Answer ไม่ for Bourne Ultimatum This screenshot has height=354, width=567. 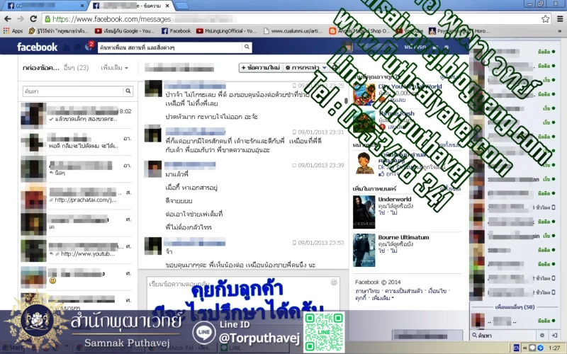coord(394,251)
